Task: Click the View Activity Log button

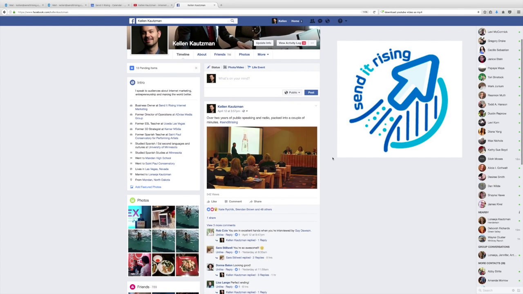Action: (x=292, y=43)
